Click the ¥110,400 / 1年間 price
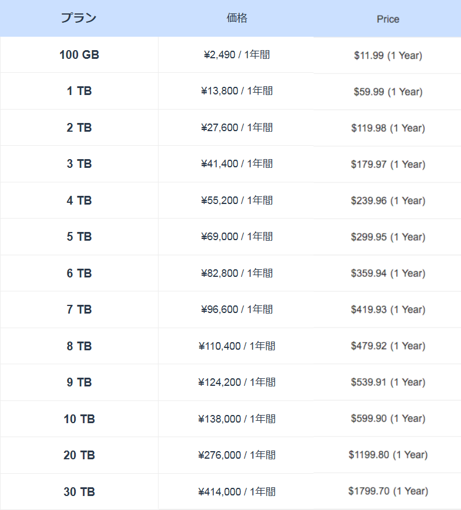This screenshot has width=461, height=510. tap(237, 346)
